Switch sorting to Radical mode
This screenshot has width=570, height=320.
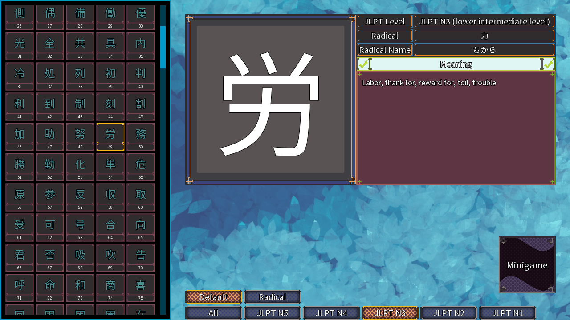click(272, 297)
